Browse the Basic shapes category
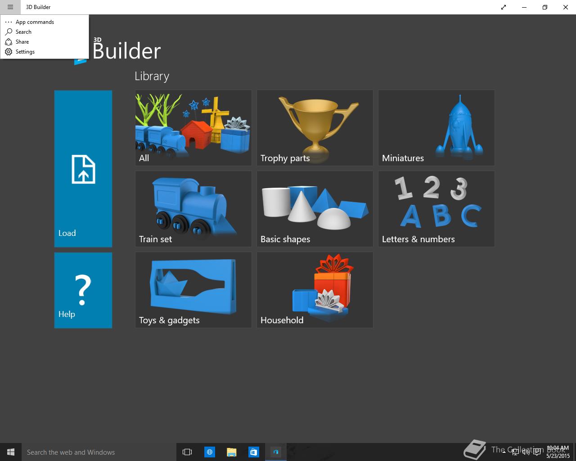 pos(315,209)
